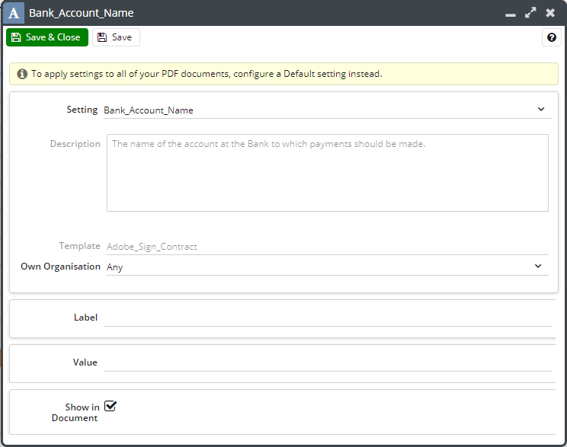The width and height of the screenshot is (567, 447).
Task: Click into the Value input field
Action: click(x=327, y=362)
